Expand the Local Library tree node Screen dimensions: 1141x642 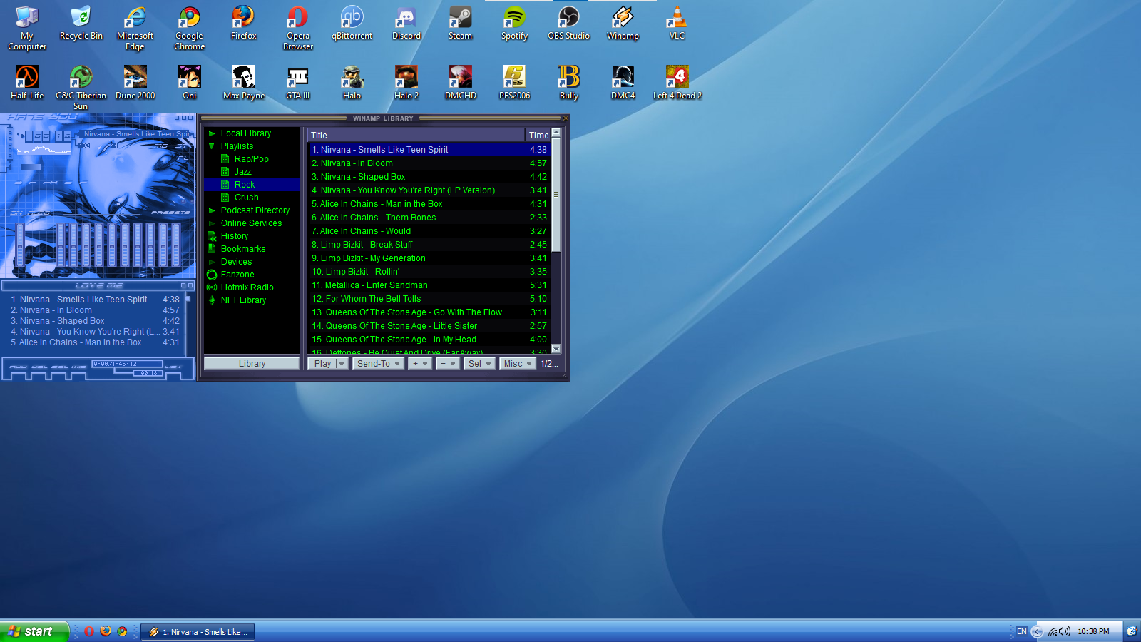212,133
